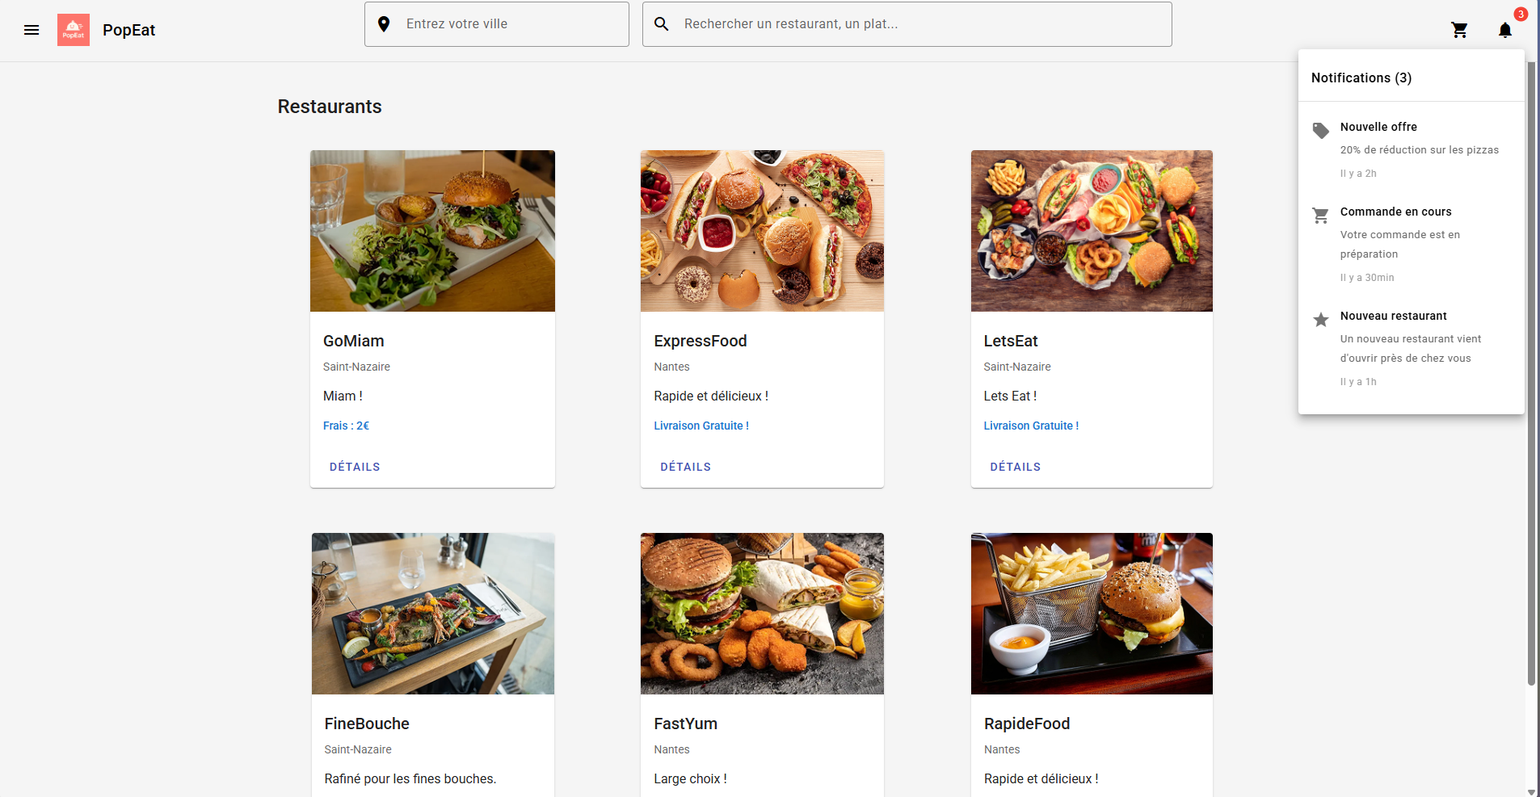Open the Nouveau restaurant notification
Viewport: 1540px width, 797px height.
click(1418, 348)
